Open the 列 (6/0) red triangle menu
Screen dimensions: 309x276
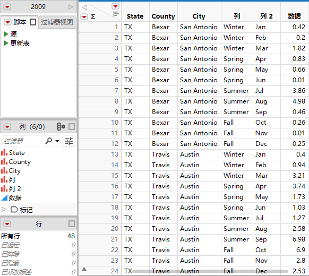[x=7, y=126]
